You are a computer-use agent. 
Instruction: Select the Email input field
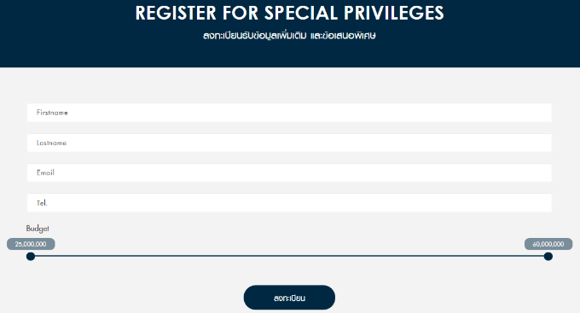[x=289, y=173]
